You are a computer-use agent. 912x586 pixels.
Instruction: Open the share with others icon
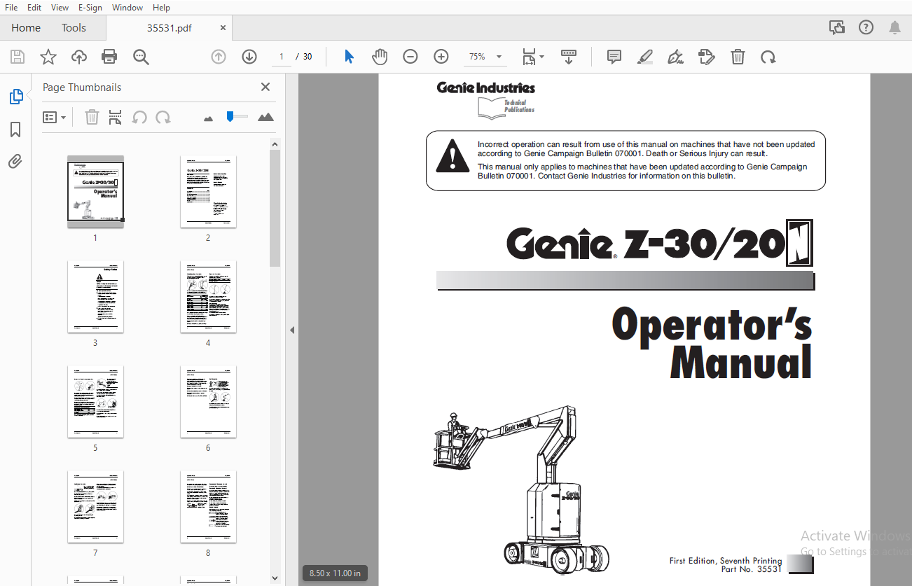click(836, 28)
